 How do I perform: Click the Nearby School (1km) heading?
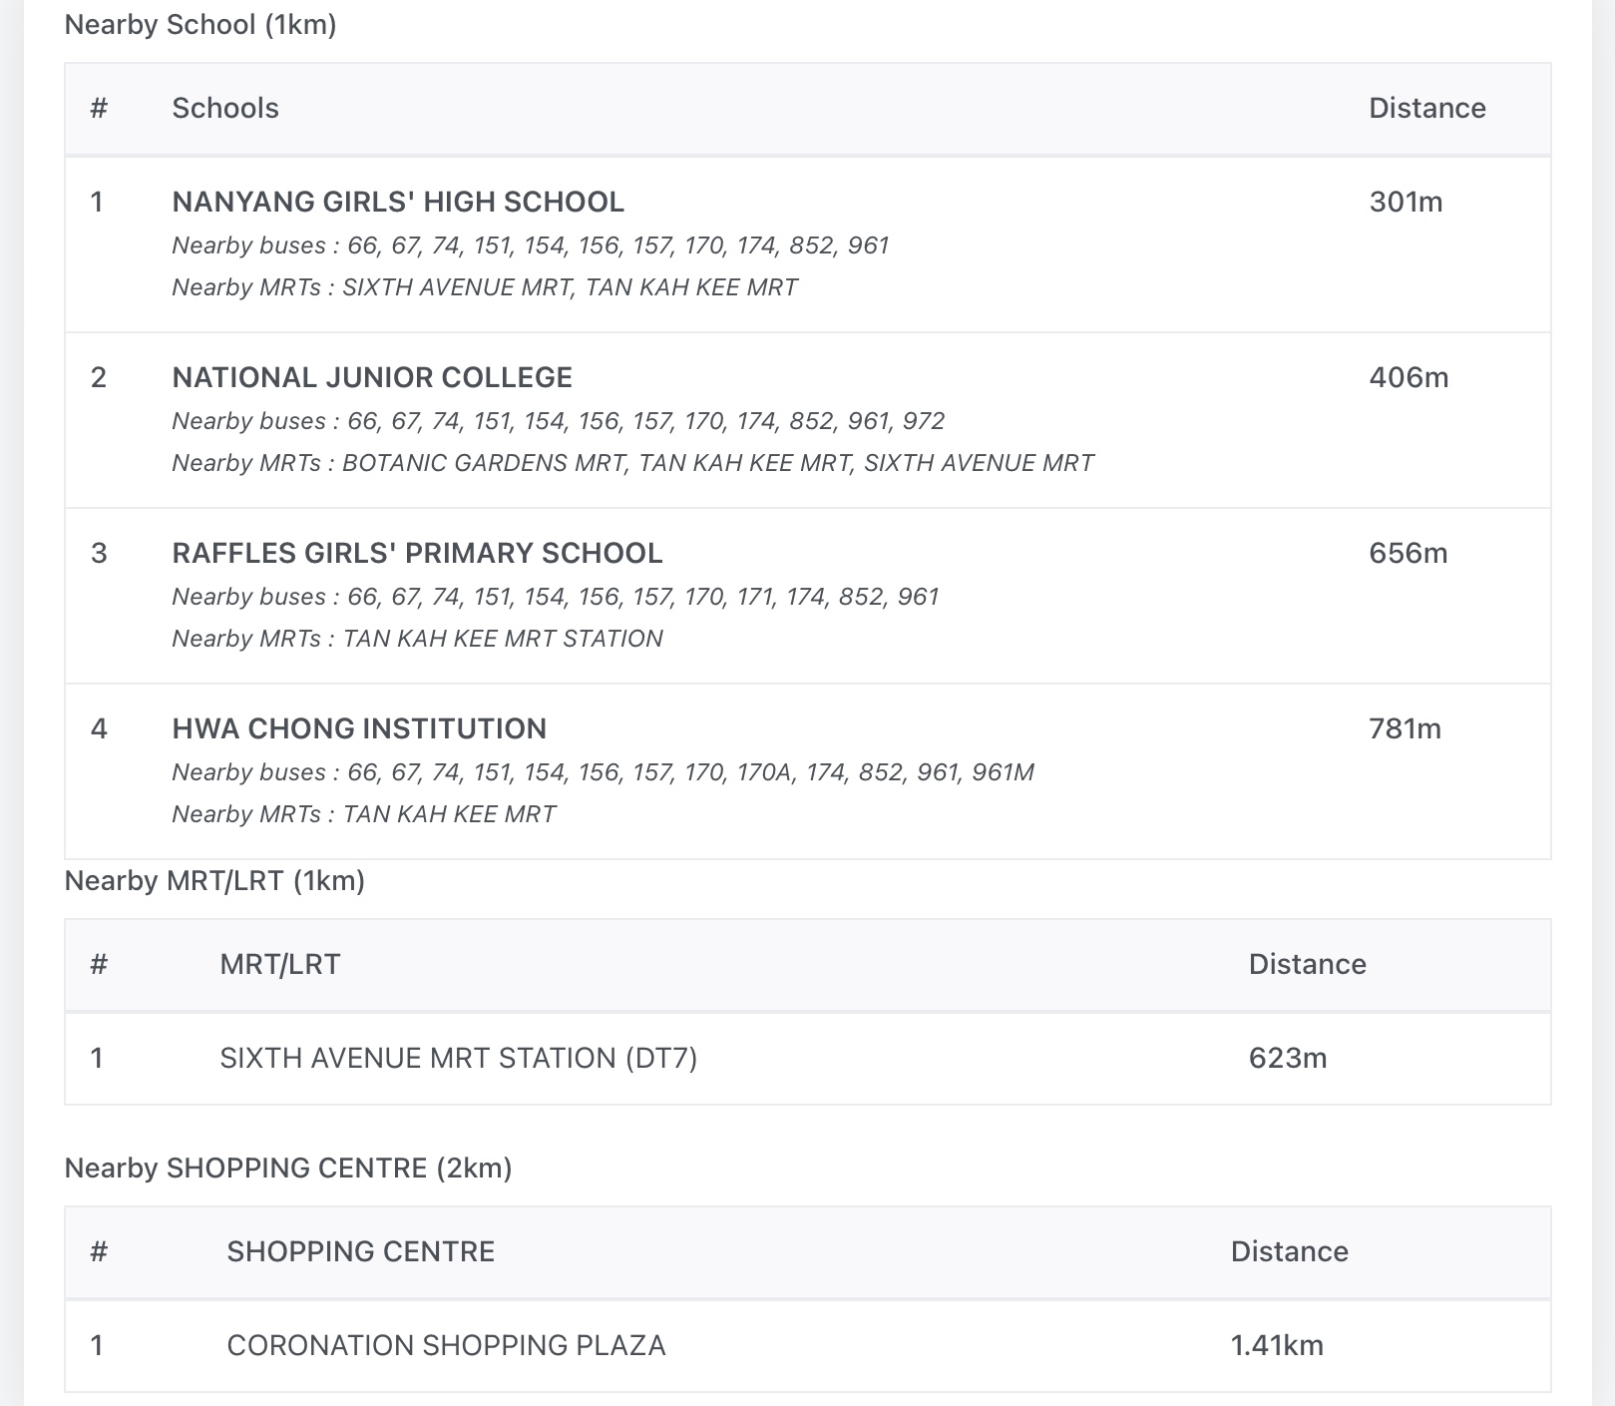pos(201,25)
